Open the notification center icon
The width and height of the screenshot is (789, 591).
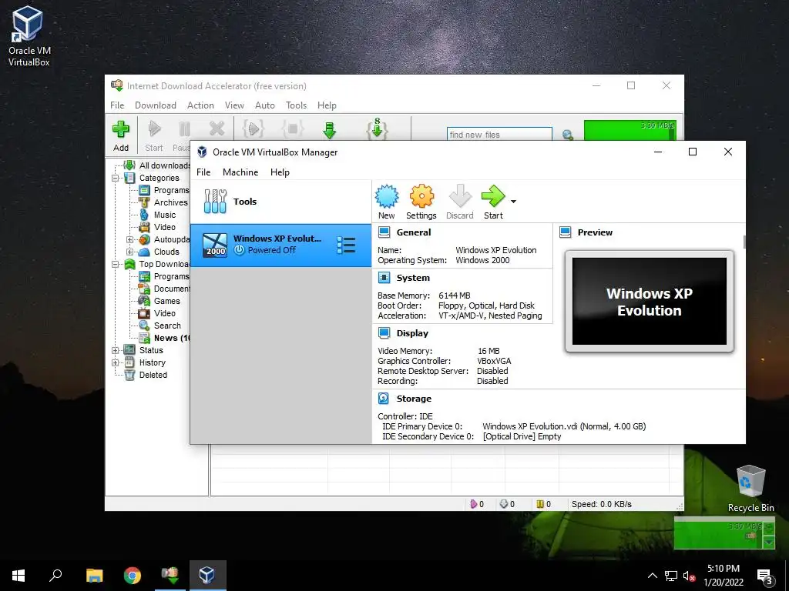click(x=765, y=576)
